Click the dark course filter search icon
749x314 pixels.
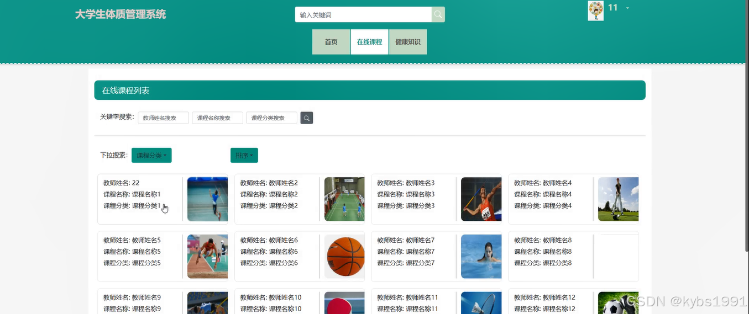coord(307,118)
